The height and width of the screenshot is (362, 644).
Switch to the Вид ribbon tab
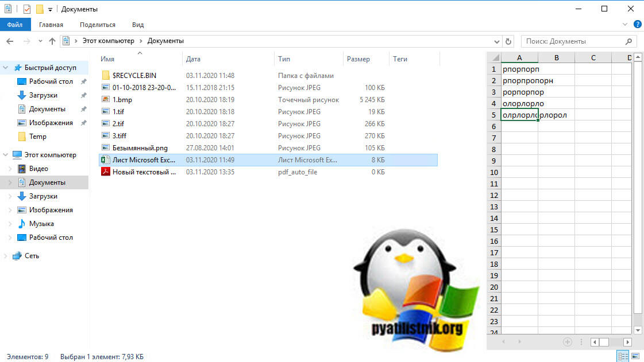(138, 25)
